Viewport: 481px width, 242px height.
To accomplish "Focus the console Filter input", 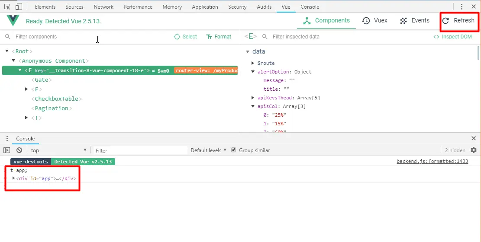I will (x=140, y=150).
